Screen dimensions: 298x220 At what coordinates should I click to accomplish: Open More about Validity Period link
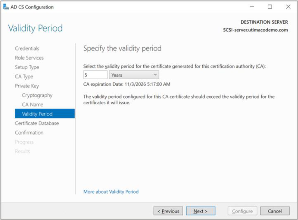pos(111,192)
